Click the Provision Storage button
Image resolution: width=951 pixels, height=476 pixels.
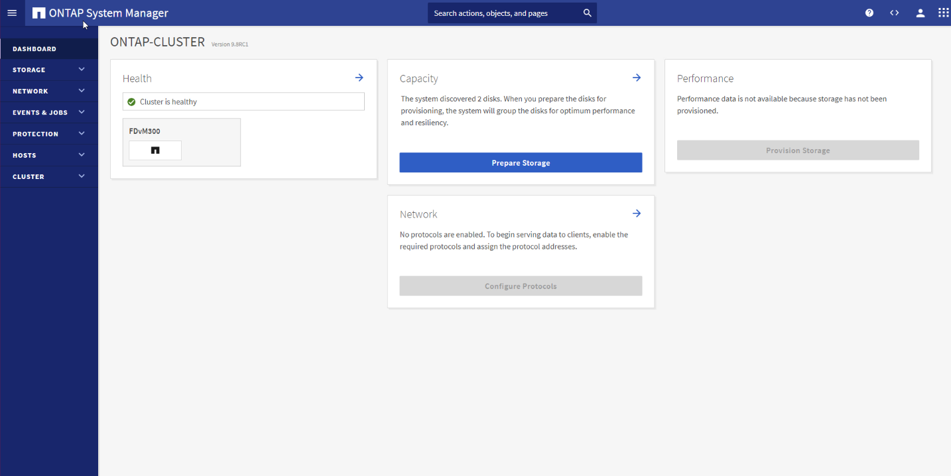(798, 150)
